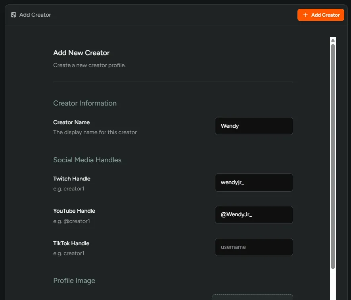Click the Profile Image section heading
The image size is (351, 300).
point(74,281)
